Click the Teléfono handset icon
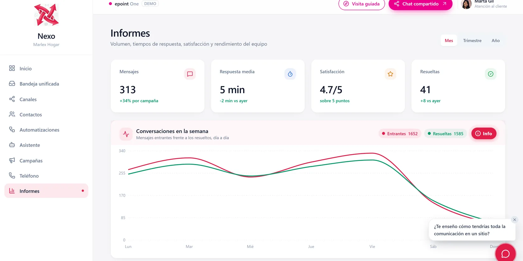Image resolution: width=523 pixels, height=261 pixels. pyautogui.click(x=12, y=176)
